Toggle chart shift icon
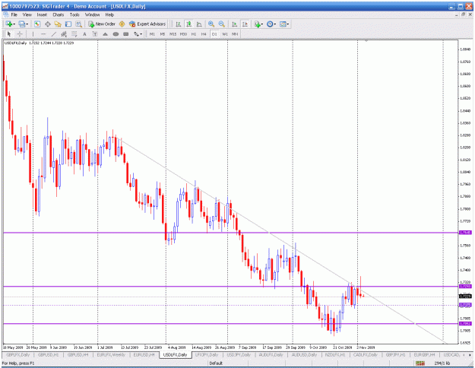475x368 pixels. [x=245, y=24]
